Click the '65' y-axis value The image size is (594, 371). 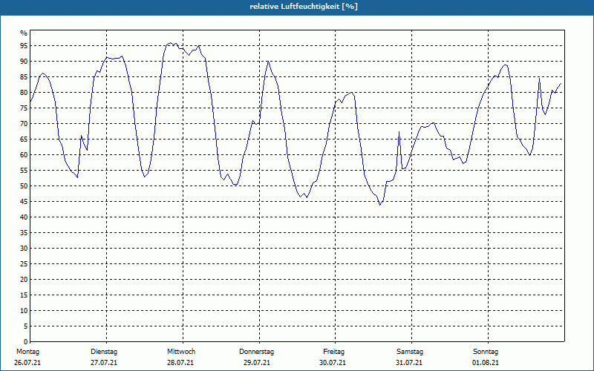(x=24, y=139)
